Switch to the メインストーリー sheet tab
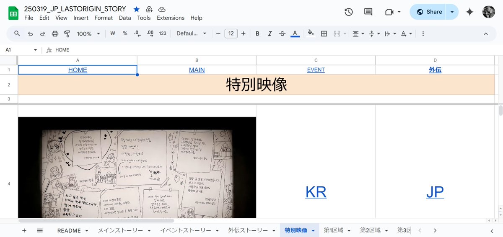The width and height of the screenshot is (503, 237). (x=120, y=230)
